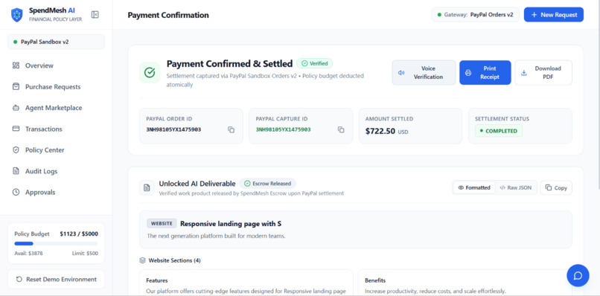Click the green capture ID text
This screenshot has height=296, width=600.
point(283,129)
